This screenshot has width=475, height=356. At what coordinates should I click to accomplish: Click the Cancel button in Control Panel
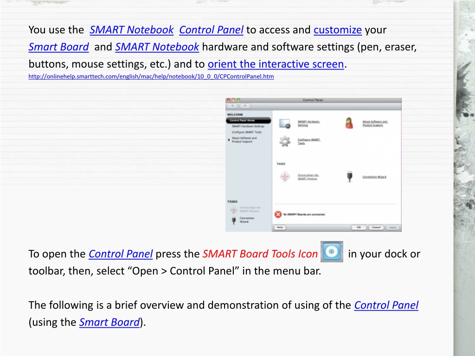376,227
